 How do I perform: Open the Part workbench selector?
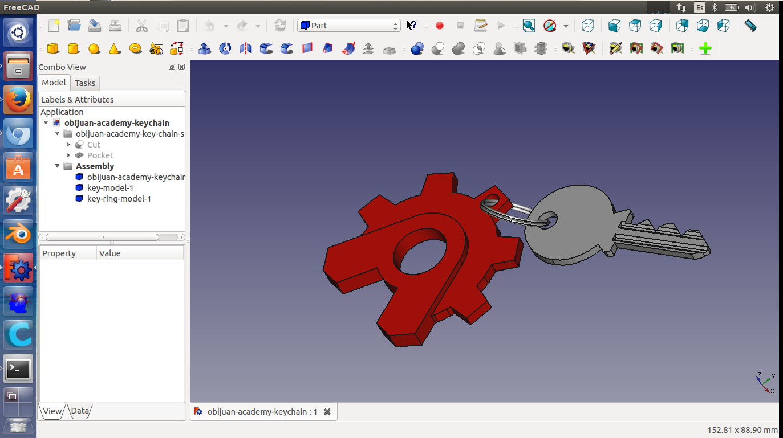[349, 26]
